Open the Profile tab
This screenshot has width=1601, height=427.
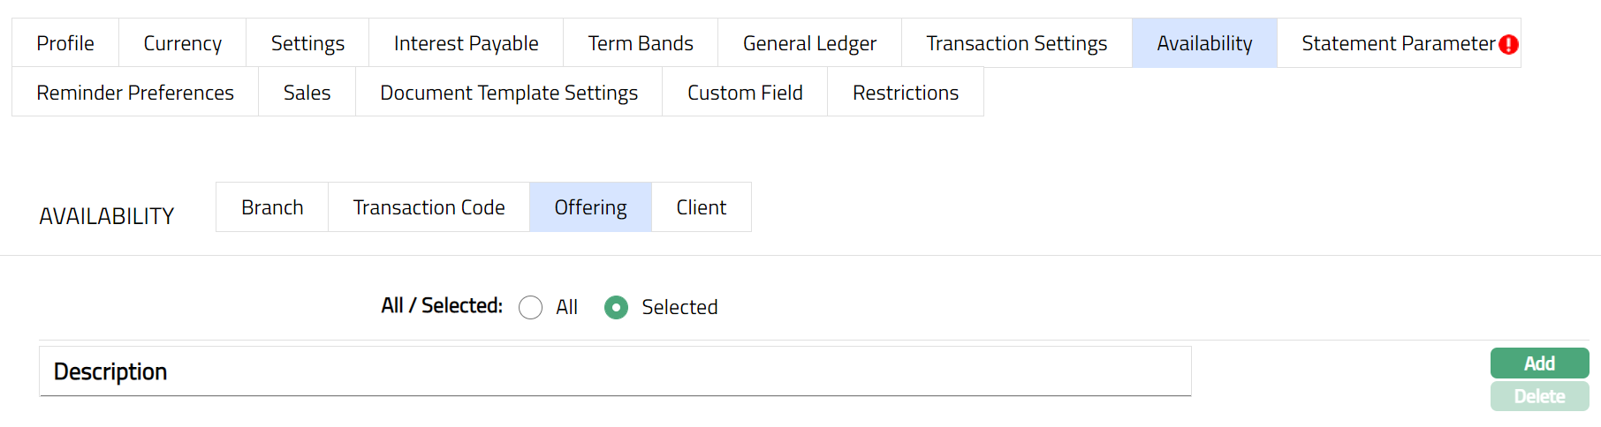click(65, 43)
